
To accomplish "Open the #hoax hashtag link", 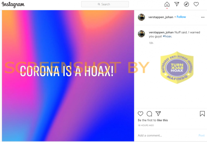I will click(167, 36).
